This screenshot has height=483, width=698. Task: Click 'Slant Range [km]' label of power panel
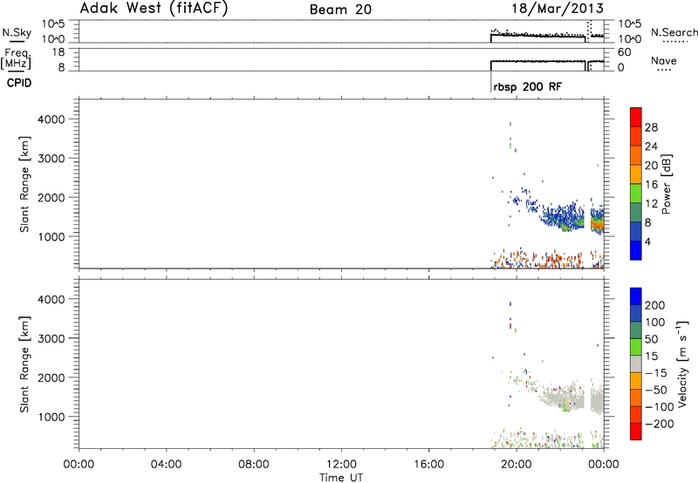pos(24,184)
